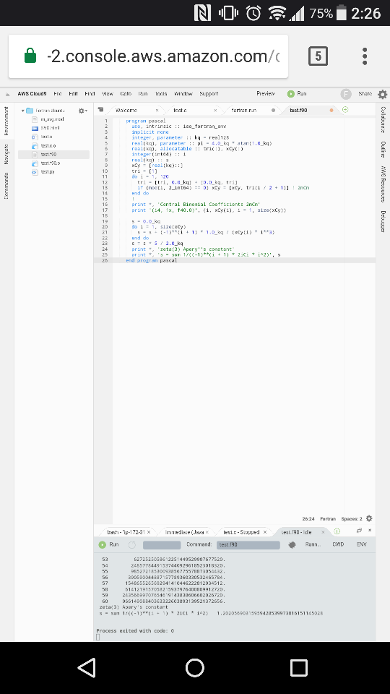The height and width of the screenshot is (694, 390).
Task: Maximize the console panel icon
Action: [359, 530]
